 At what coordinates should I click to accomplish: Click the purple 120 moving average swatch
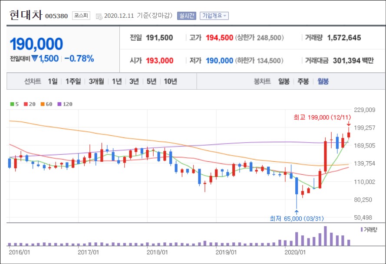59,104
